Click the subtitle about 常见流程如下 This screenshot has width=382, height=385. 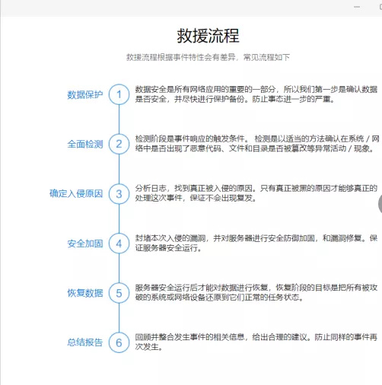tap(208, 57)
